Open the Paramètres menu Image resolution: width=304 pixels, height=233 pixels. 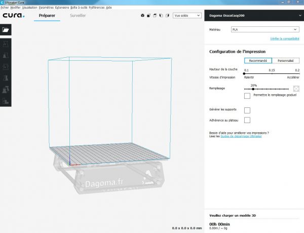click(x=46, y=8)
